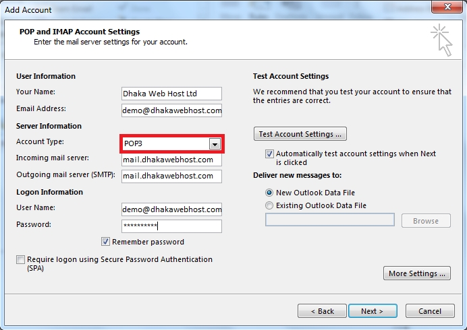This screenshot has width=467, height=330.
Task: Open More Settings dialog
Action: [417, 273]
